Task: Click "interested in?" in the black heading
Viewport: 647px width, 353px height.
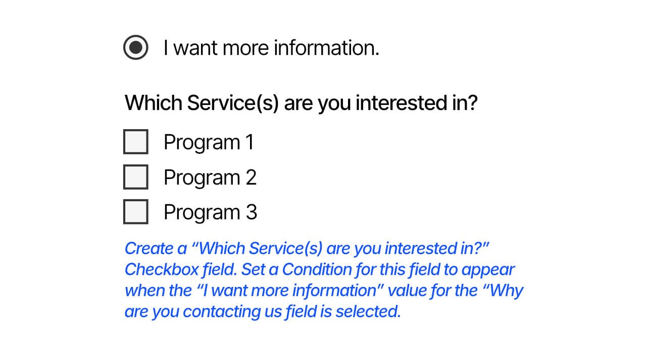Action: click(417, 103)
